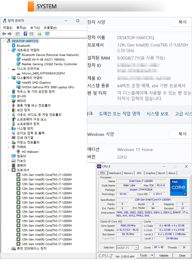Open the Tools dropdown arrow in CPU-Z
The image size is (192, 260).
[152, 256]
